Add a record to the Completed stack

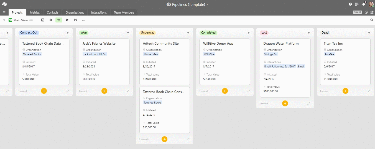225,91
